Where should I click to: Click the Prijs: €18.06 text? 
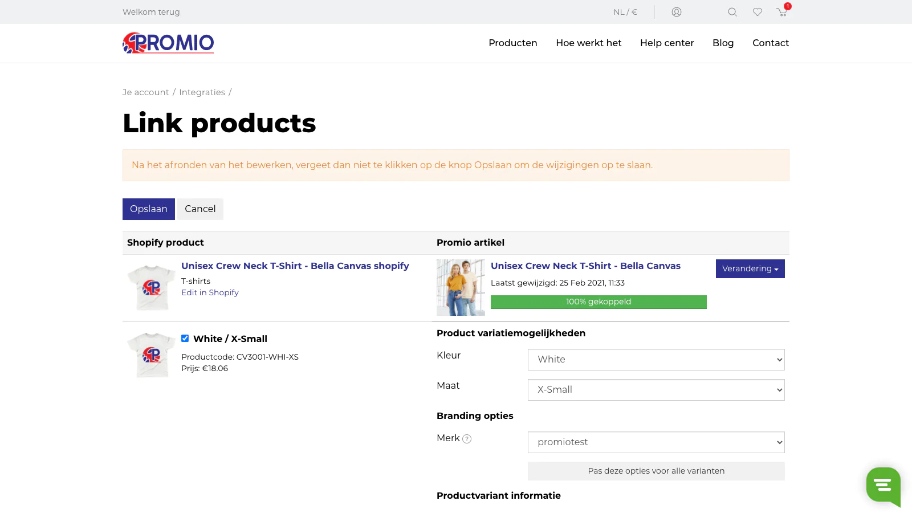(x=205, y=368)
